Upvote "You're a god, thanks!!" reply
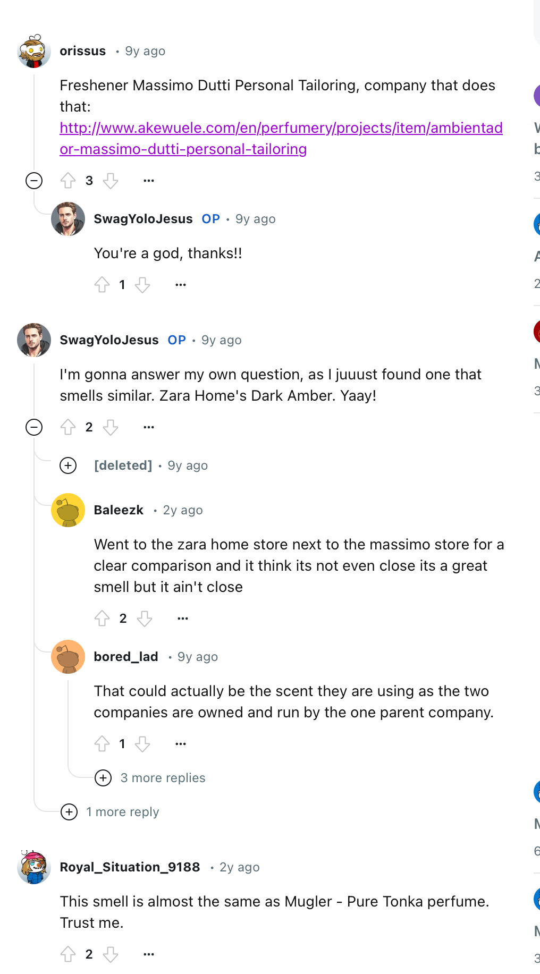This screenshot has width=540, height=974. 102,285
